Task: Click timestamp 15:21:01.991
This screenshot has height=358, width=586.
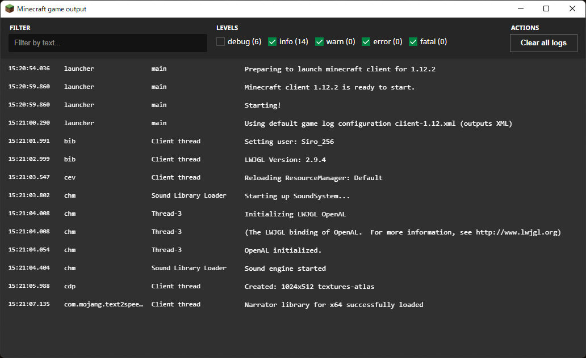Action: [x=29, y=141]
